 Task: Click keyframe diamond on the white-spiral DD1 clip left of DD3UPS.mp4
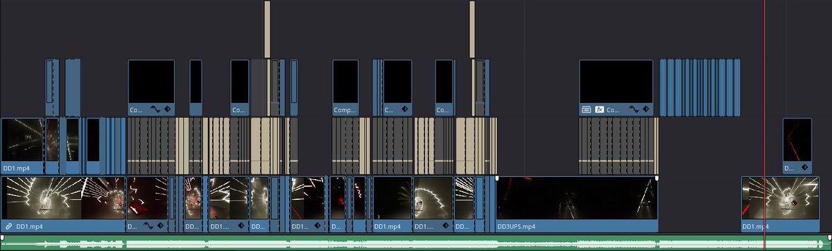tap(445, 226)
